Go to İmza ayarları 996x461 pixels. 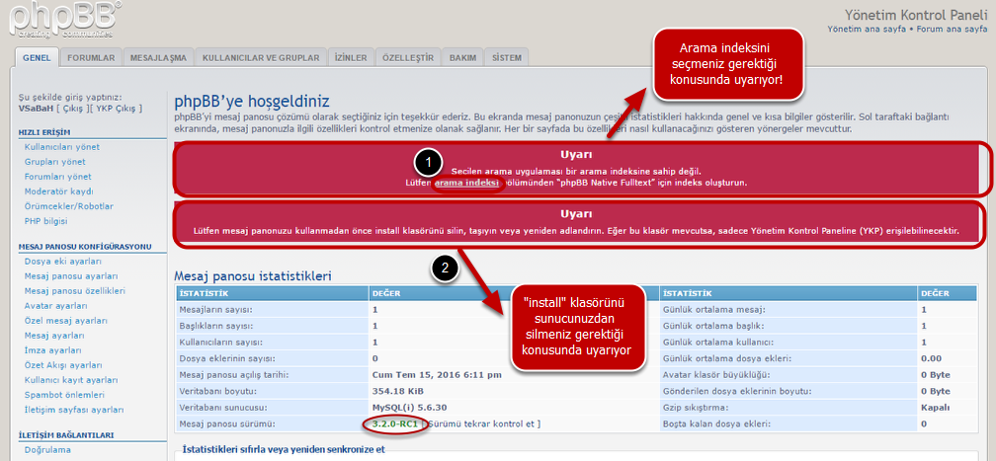(x=52, y=350)
